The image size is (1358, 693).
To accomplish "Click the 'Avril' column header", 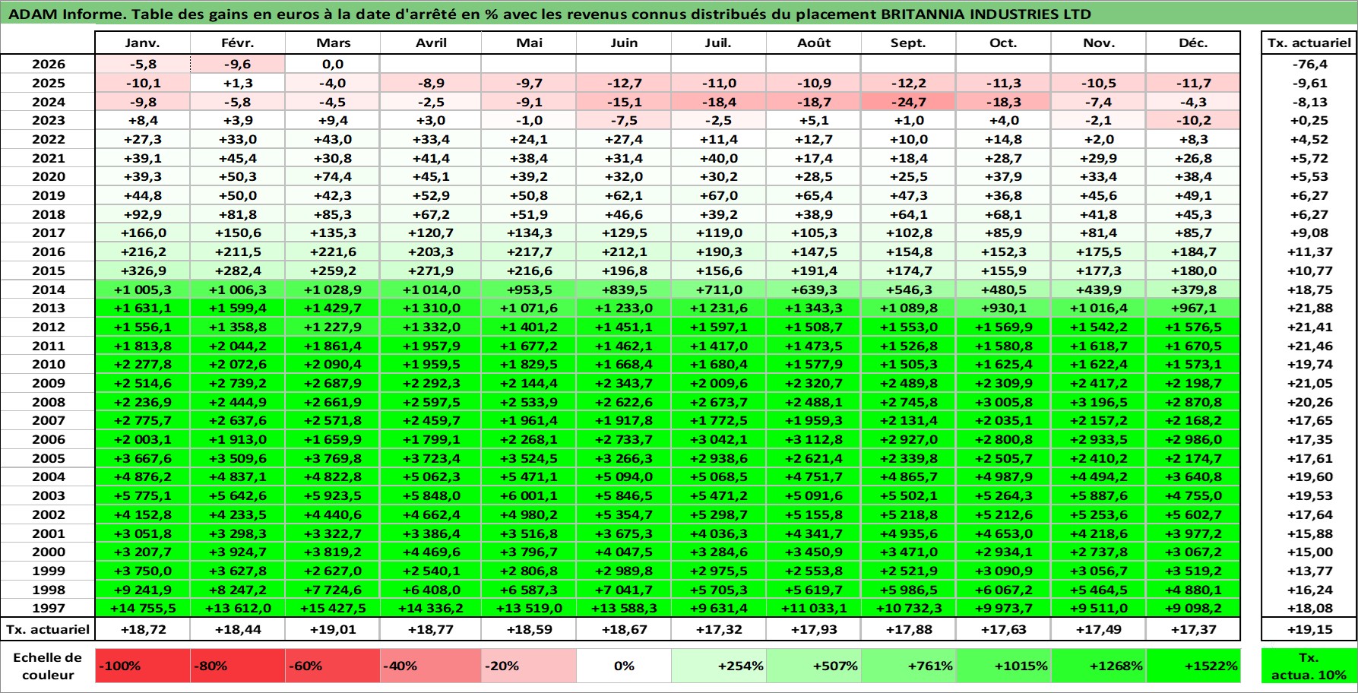I will point(431,43).
